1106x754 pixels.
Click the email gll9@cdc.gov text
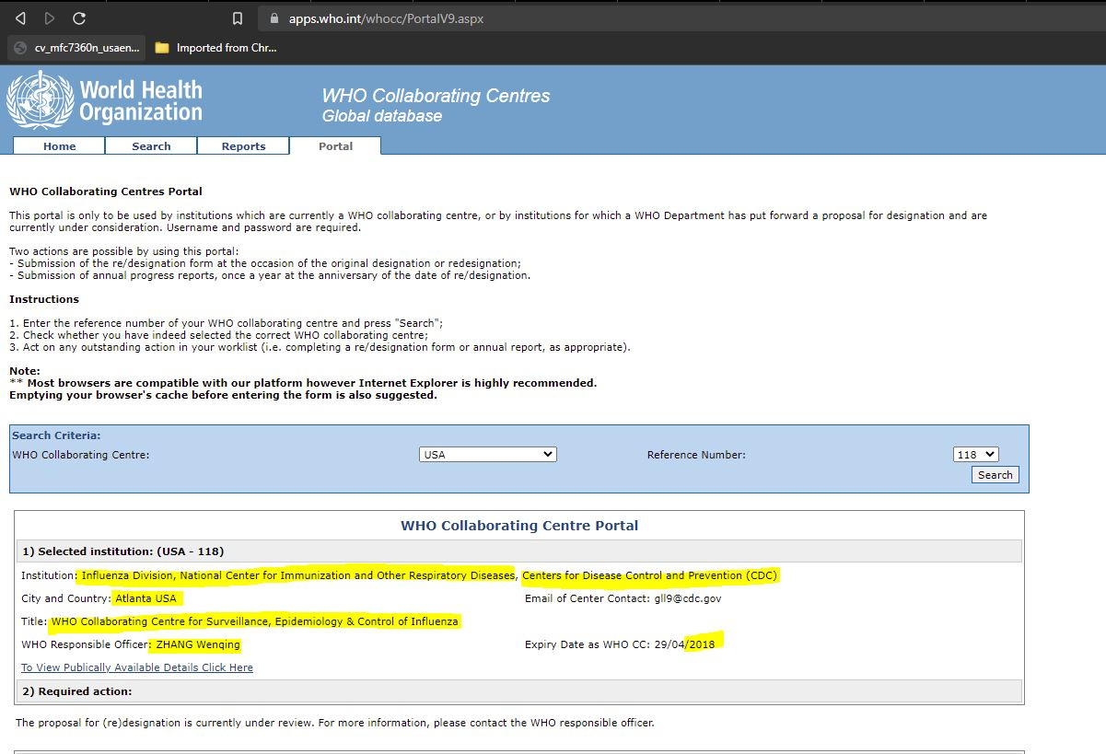click(x=688, y=598)
